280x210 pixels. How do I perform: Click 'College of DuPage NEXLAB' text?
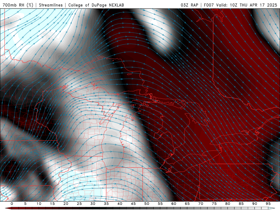96,5
